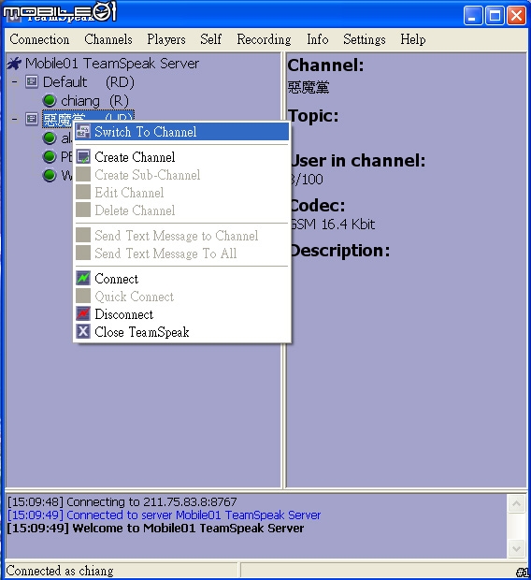Click the log scrollbar up arrow
531x580 pixels.
[517, 504]
